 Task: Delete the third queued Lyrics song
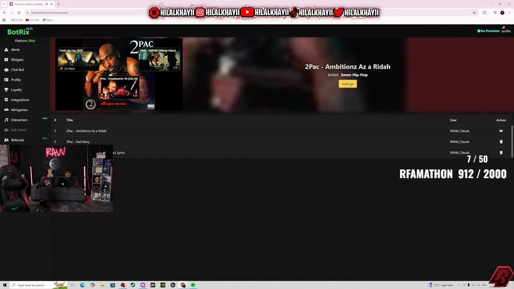[x=501, y=153]
